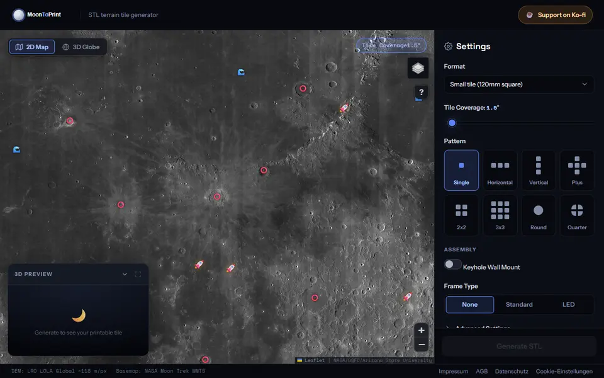Click the Tile Coverage 1.5° map badge
Viewport: 604px width, 378px height.
(x=391, y=45)
